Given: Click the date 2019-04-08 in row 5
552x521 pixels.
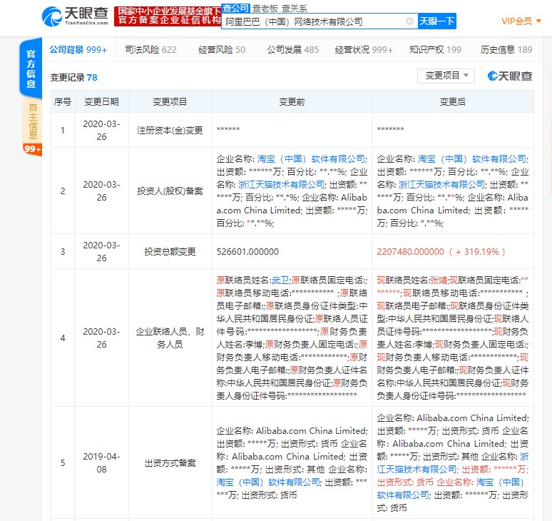Looking at the screenshot, I should point(101,463).
